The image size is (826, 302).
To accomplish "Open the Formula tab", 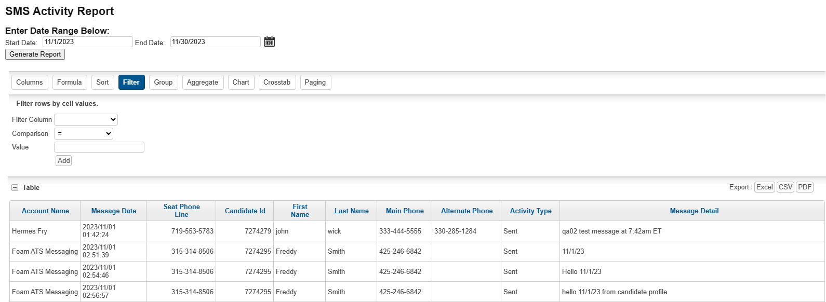I will point(70,83).
